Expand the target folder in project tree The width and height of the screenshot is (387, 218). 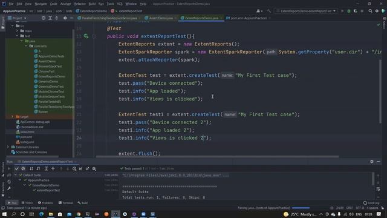[13, 117]
